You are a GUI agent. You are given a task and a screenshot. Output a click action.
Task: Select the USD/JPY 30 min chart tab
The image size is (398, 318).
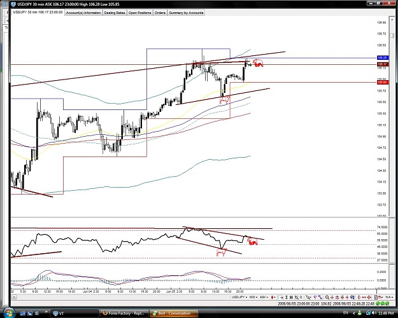pyautogui.click(x=38, y=12)
